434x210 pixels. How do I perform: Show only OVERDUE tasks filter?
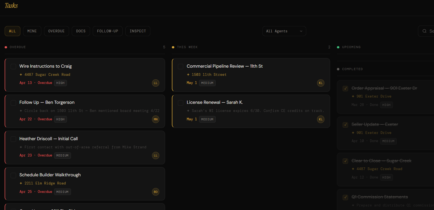57,31
